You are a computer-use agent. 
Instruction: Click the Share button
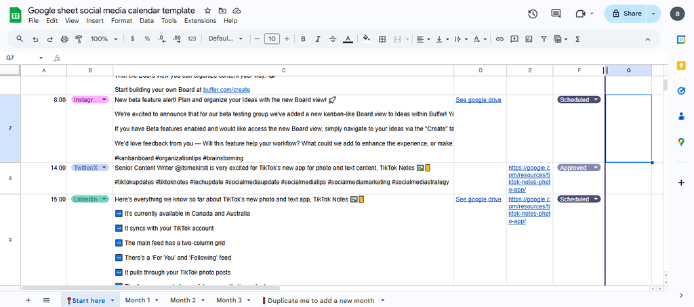626,14
